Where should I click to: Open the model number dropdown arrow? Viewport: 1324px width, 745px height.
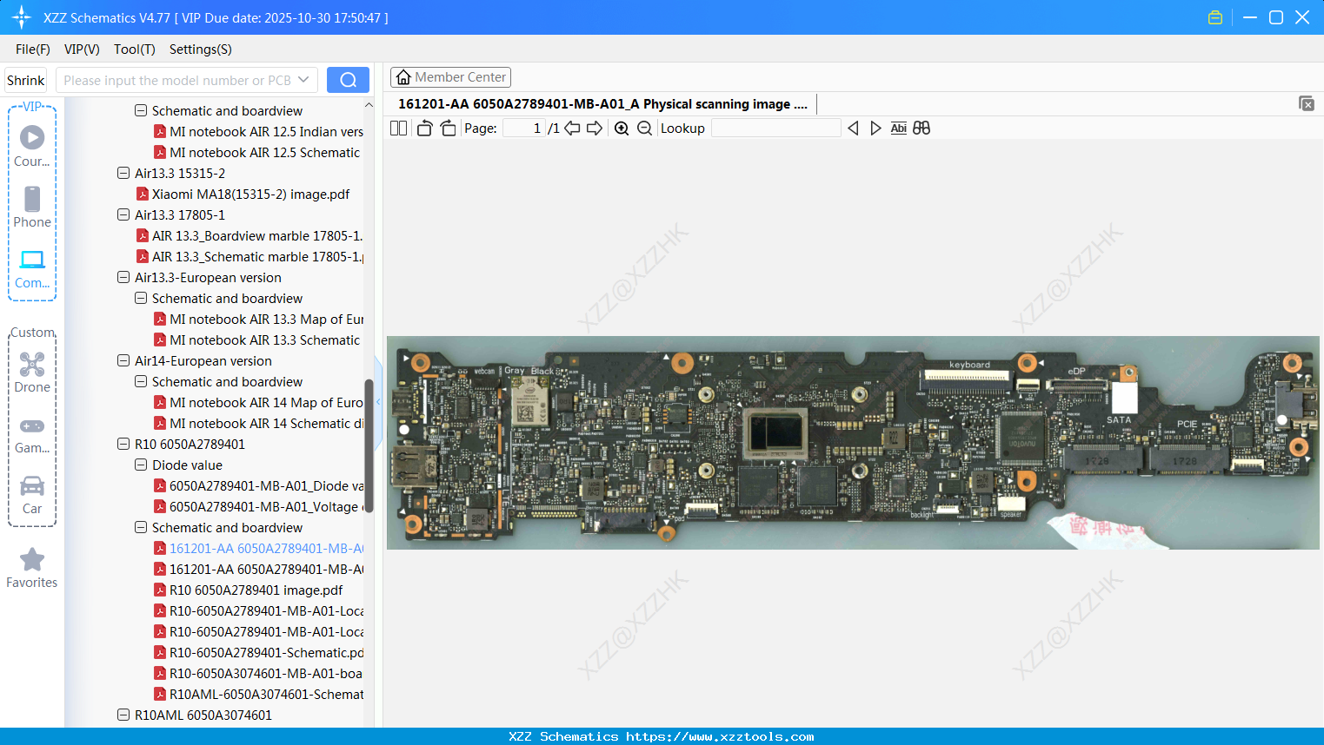tap(303, 80)
